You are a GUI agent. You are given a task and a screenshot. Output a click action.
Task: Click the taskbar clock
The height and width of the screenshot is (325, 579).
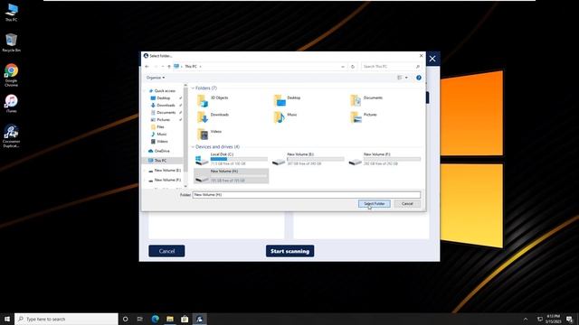(553, 319)
